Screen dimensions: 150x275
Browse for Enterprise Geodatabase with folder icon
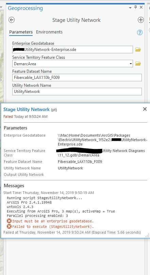point(138,50)
